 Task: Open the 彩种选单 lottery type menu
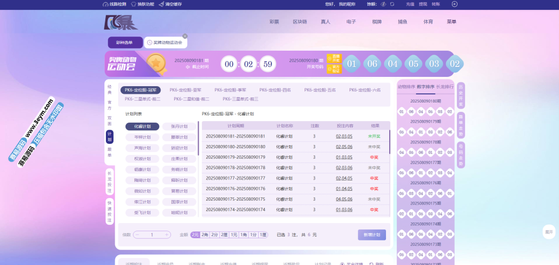(x=125, y=43)
